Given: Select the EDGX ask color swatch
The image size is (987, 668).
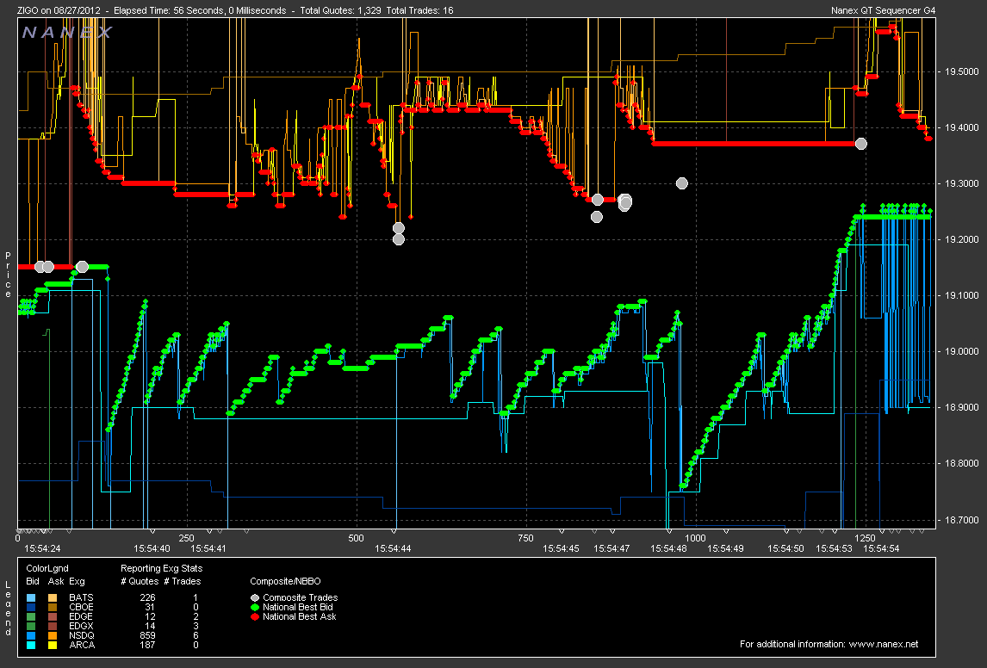Looking at the screenshot, I should (53, 626).
